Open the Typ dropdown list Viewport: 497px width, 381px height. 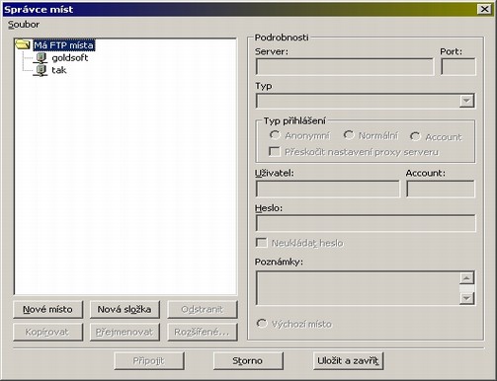(466, 101)
